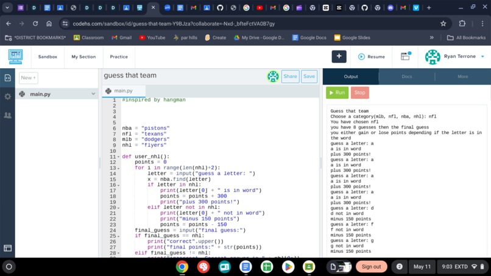Image resolution: width=491 pixels, height=276 pixels.
Task: Expand the main.py file chevron in sidebar
Action: point(93,94)
